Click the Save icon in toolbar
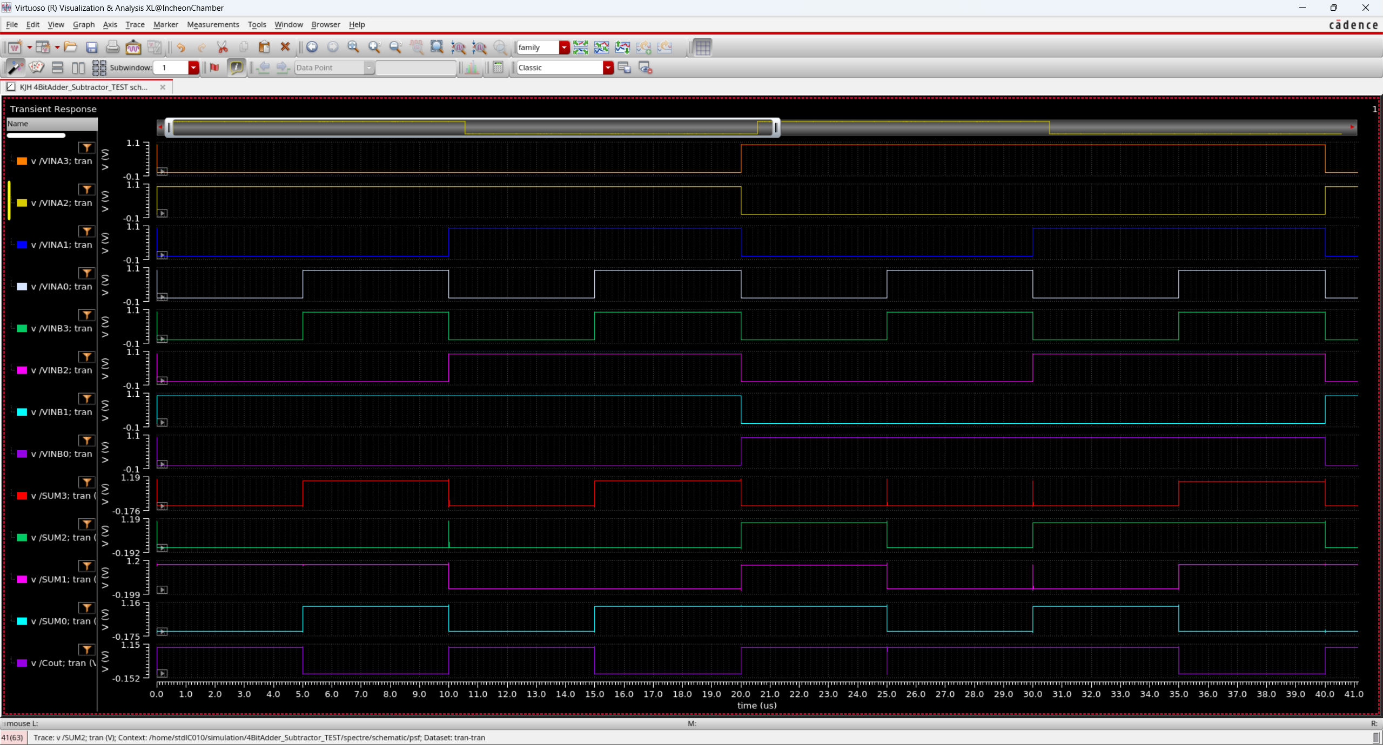This screenshot has width=1383, height=745. tap(92, 48)
